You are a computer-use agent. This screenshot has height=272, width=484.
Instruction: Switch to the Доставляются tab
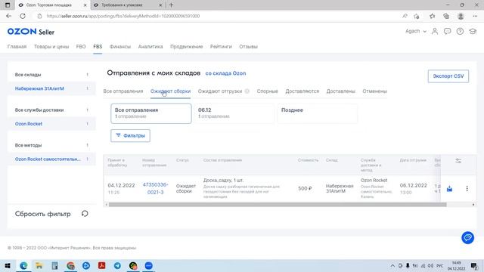pos(302,91)
